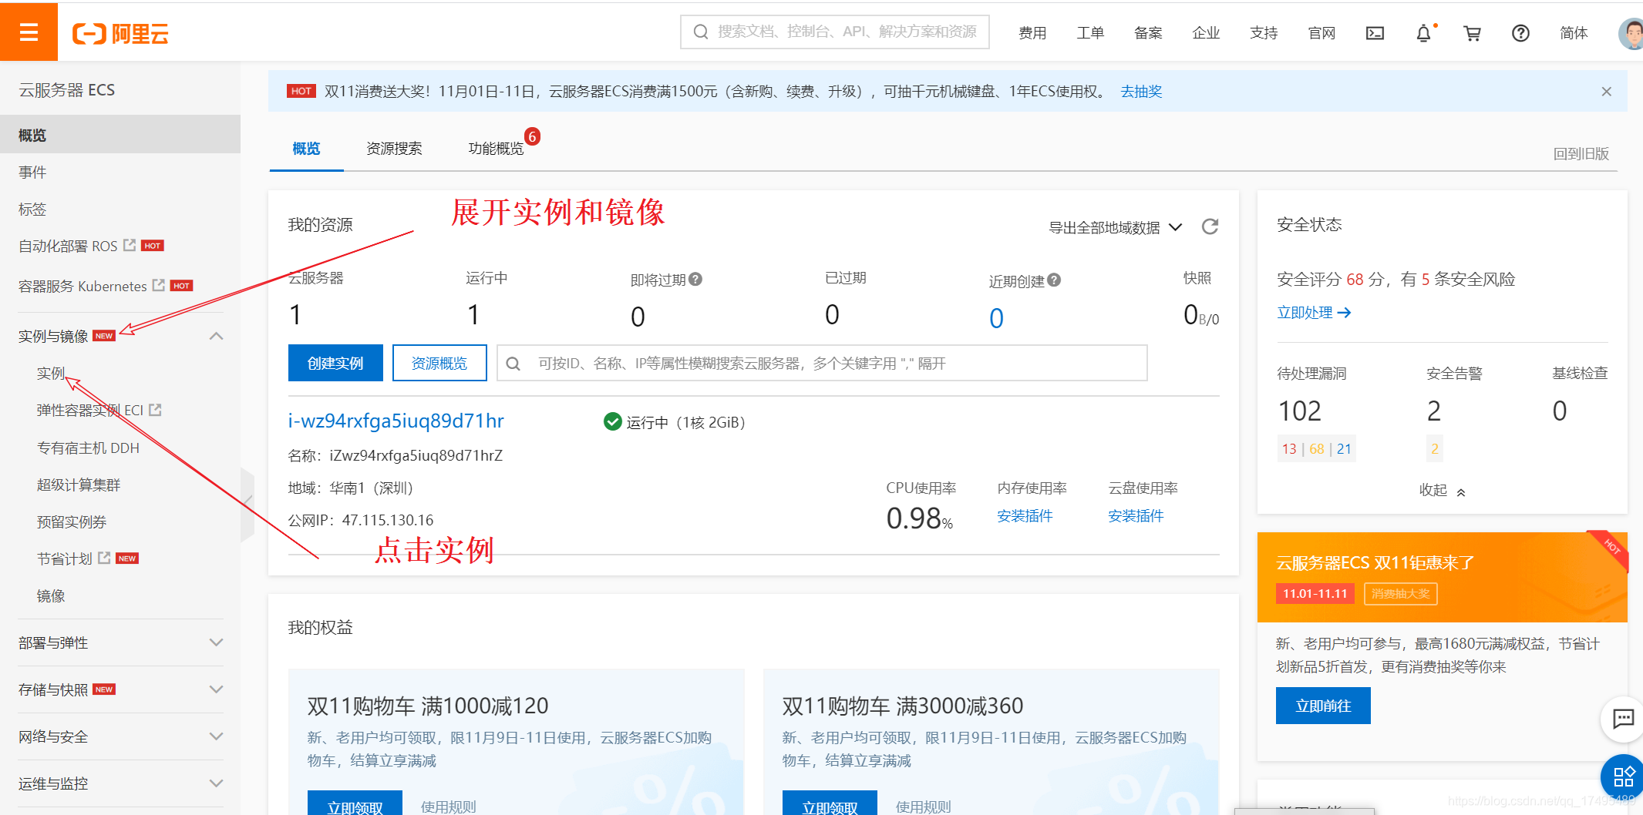Switch to the 功能概览 tab
The image size is (1643, 815).
click(x=496, y=149)
